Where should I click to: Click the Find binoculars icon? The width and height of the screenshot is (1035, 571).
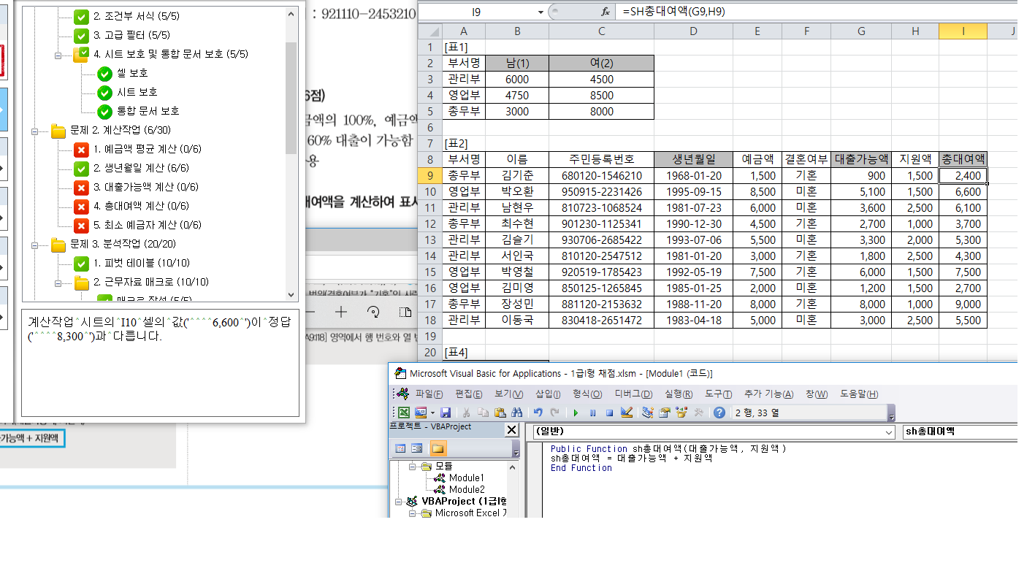tap(517, 413)
